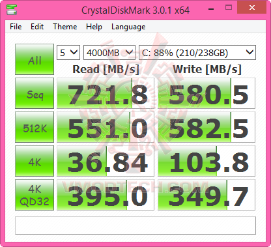Click the CrystalDiskMark app icon in title bar

[x=12, y=9]
